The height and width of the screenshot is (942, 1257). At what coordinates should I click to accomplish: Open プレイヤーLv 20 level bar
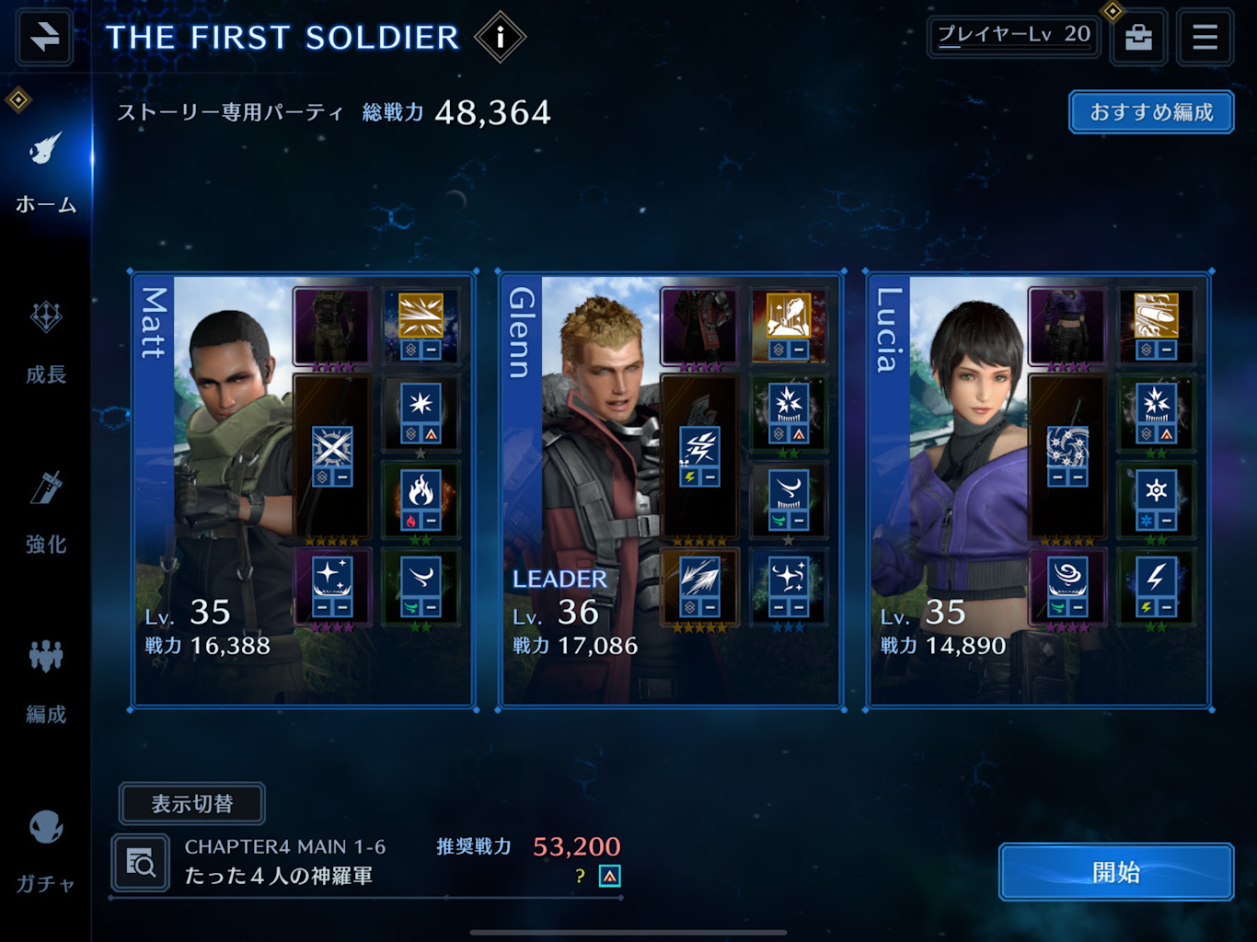pyautogui.click(x=1013, y=37)
